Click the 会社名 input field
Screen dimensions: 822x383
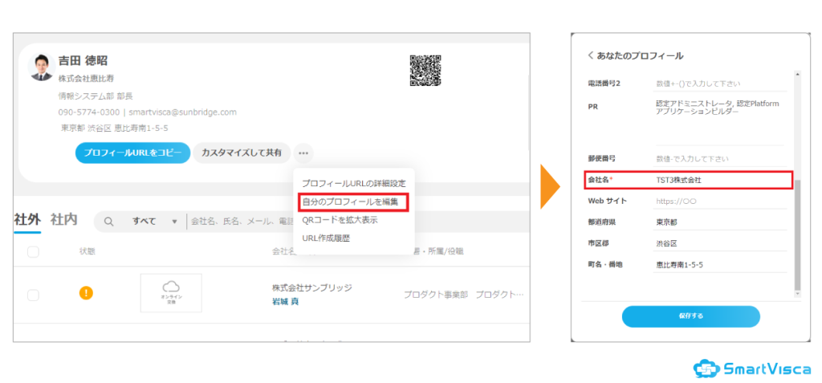(721, 180)
